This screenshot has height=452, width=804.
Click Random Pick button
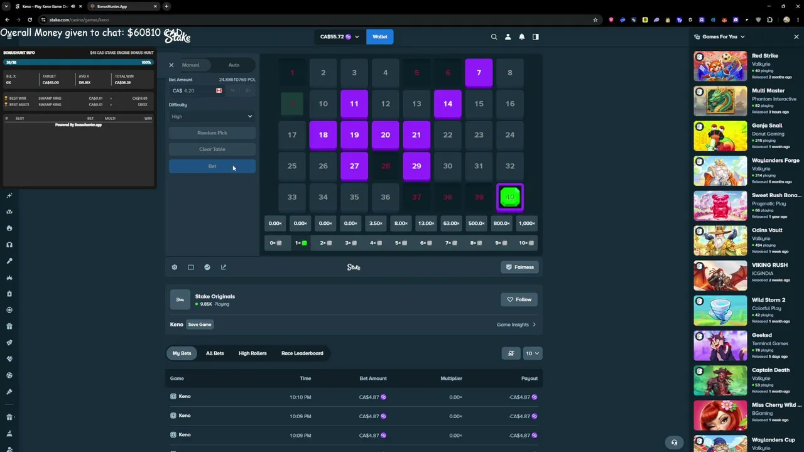coord(212,132)
